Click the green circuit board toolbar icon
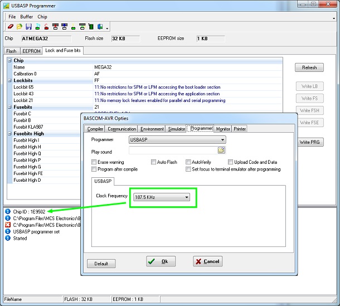340x306 pixels. click(x=91, y=27)
